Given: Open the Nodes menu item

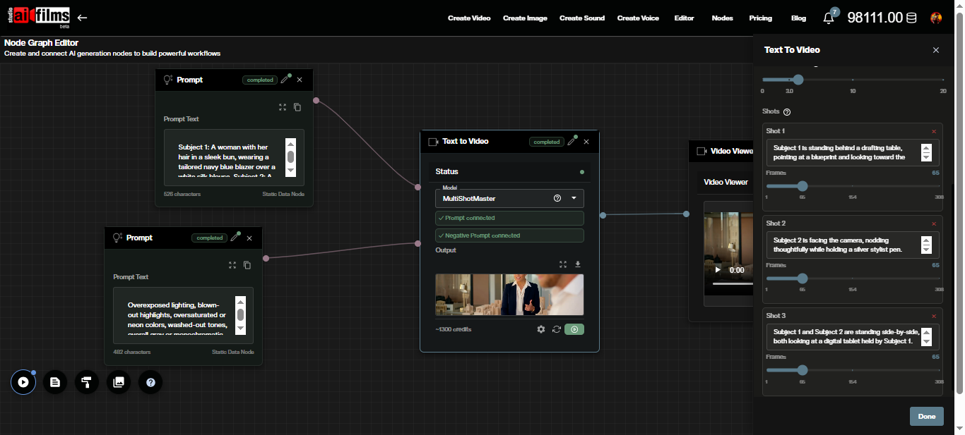Looking at the screenshot, I should click(722, 18).
